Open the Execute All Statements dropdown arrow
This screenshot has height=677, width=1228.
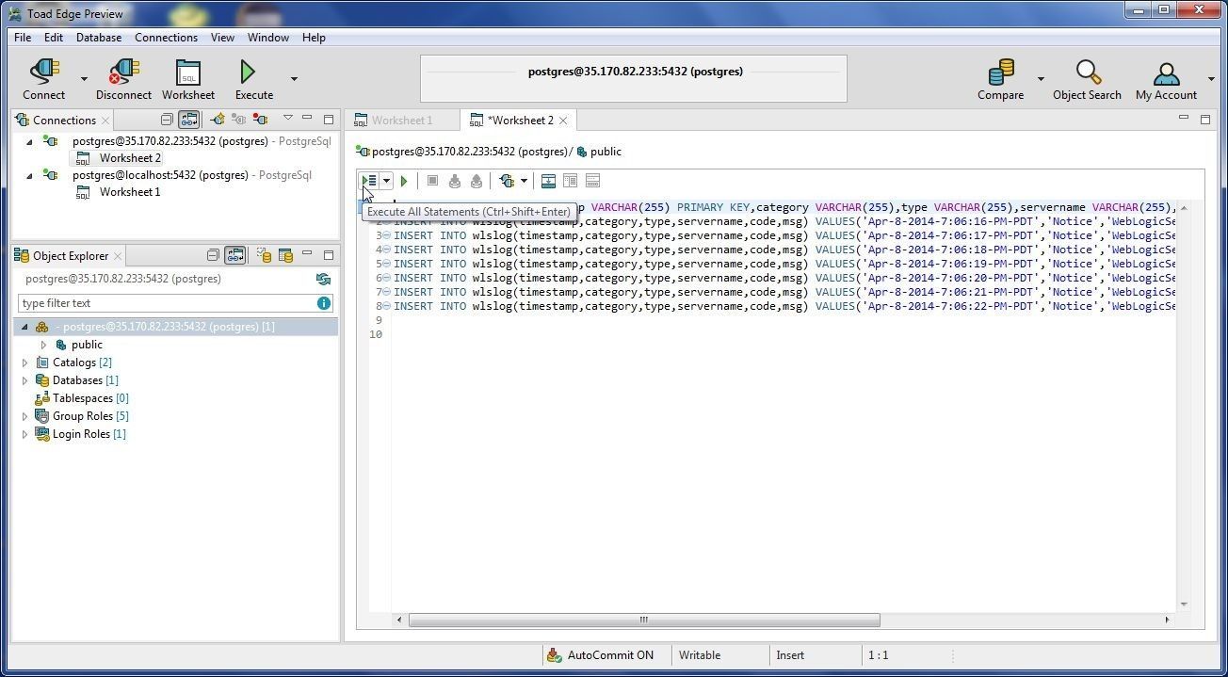[386, 181]
